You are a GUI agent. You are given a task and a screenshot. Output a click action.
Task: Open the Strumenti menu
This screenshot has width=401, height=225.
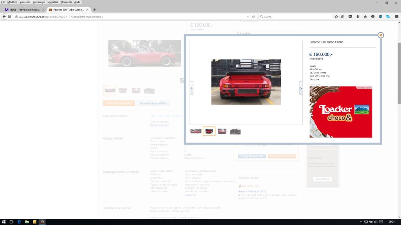66,2
